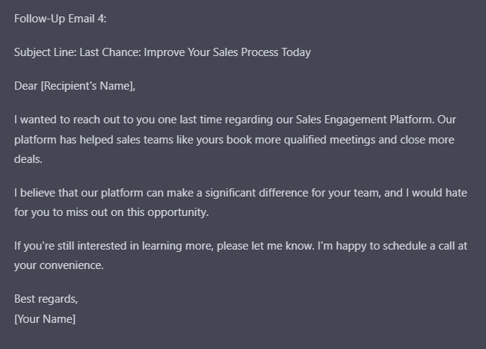Click the '[Your Name]' placeholder
Screen dimensions: 486x349
coord(45,319)
